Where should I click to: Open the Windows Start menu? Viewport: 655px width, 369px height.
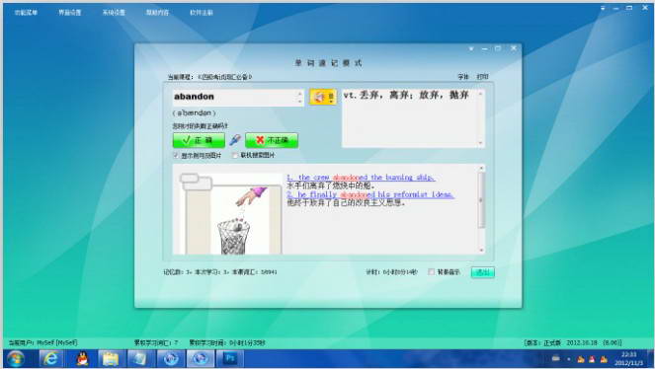(x=16, y=359)
